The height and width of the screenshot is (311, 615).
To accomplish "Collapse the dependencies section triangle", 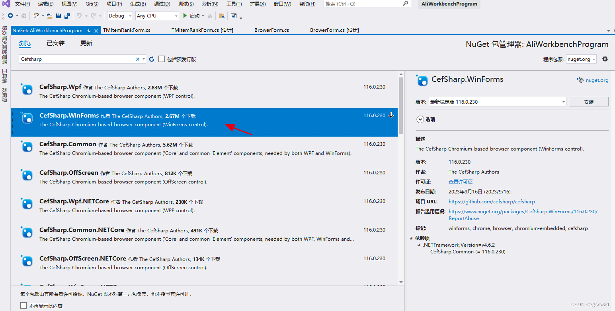I will click(x=412, y=238).
